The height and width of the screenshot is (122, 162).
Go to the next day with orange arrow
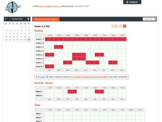pos(124,26)
